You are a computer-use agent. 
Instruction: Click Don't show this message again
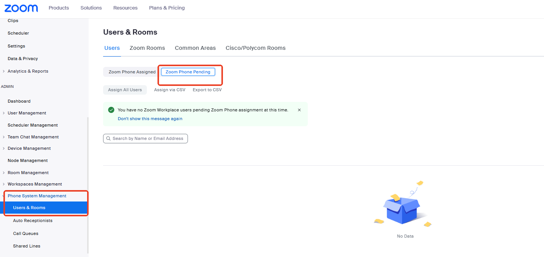pyautogui.click(x=150, y=119)
